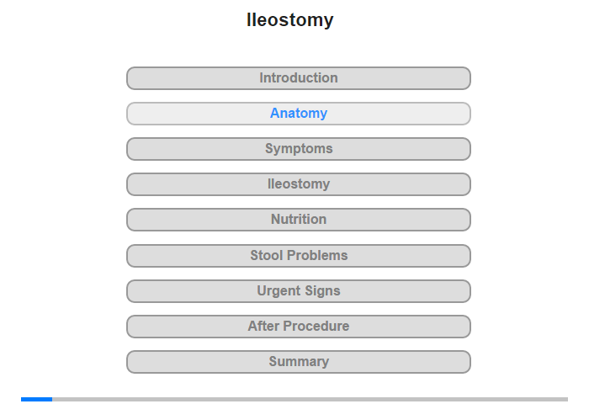This screenshot has width=589, height=404.
Task: Select the highlighted Anatomy menu item
Action: [299, 114]
